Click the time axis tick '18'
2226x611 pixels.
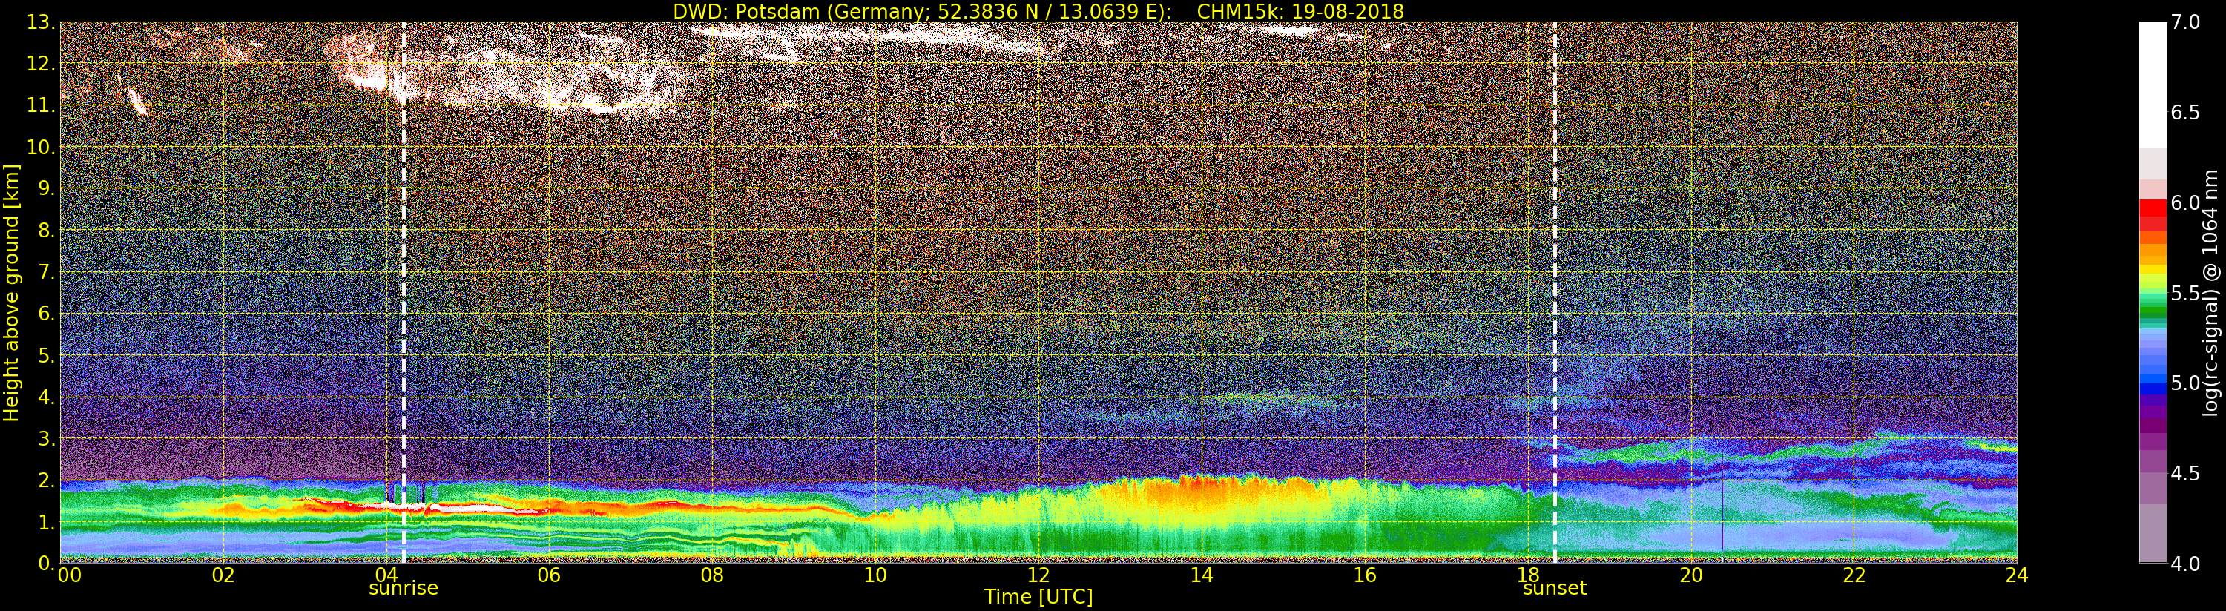(x=1528, y=575)
